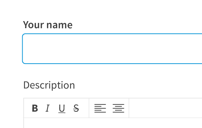Click the Your name label
This screenshot has height=128, width=202.
click(48, 25)
